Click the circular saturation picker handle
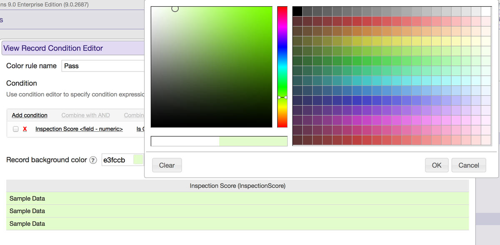This screenshot has width=500, height=245. [x=175, y=9]
